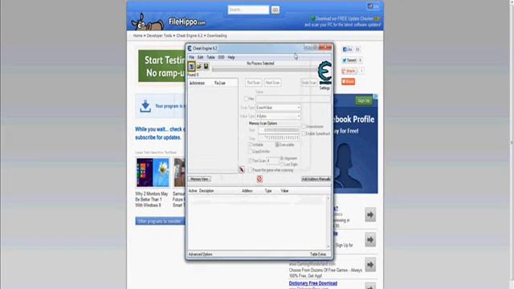Click the arrow button beside the second ad listing
Viewport: 514px width, 289px height.
[x=370, y=240]
